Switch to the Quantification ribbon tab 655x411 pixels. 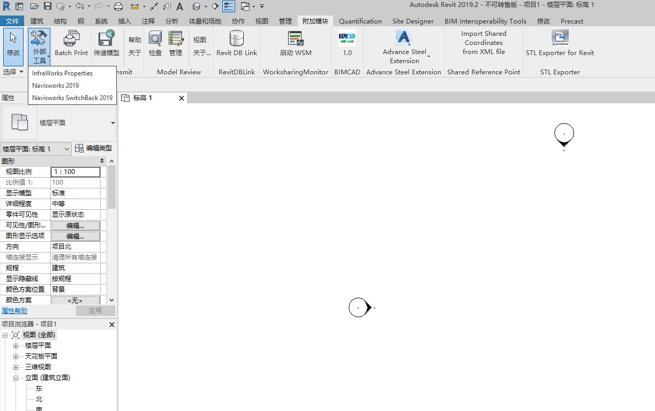[360, 21]
